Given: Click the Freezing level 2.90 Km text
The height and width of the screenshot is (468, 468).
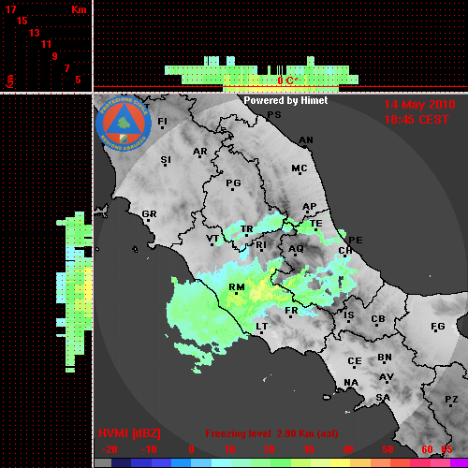Looking at the screenshot, I should pos(271,433).
